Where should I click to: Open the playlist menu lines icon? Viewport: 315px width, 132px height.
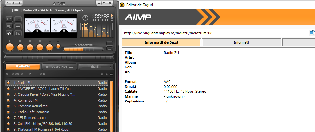coord(111,74)
